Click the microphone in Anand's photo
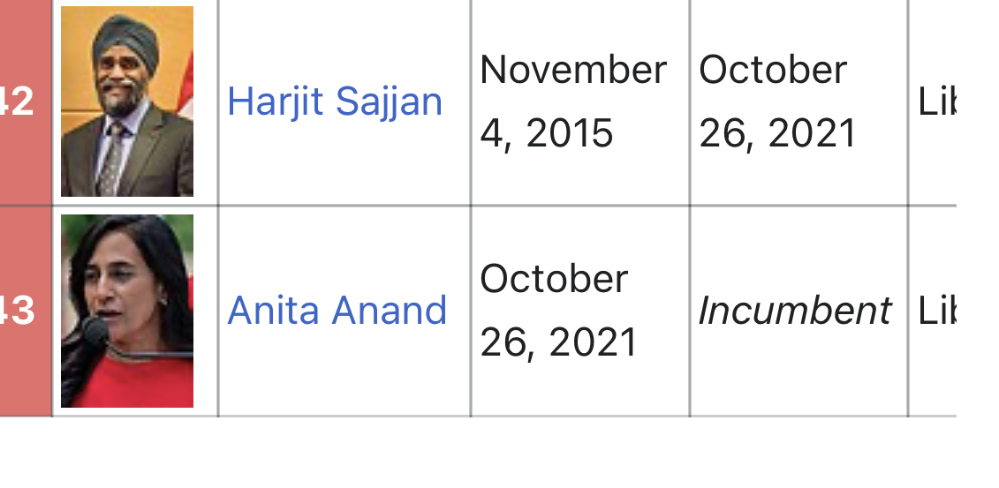The image size is (999, 488). 95,331
